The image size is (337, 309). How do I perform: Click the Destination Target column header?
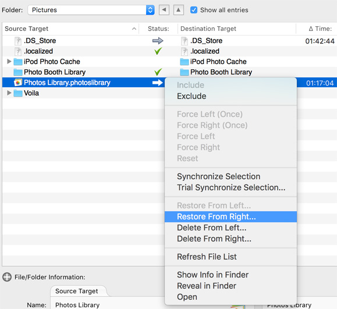tap(237, 29)
